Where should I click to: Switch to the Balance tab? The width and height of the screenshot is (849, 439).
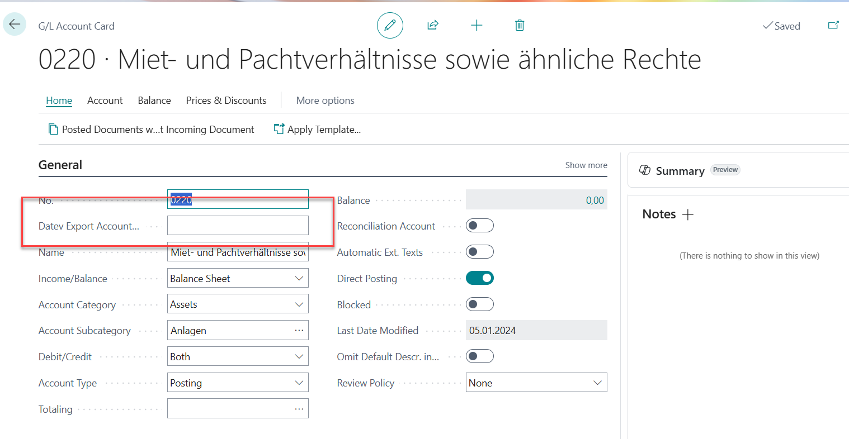(x=154, y=101)
